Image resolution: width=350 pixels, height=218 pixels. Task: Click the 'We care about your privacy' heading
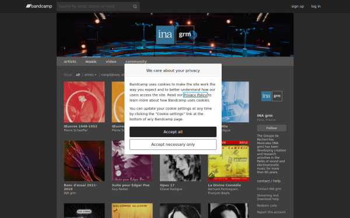tap(173, 70)
